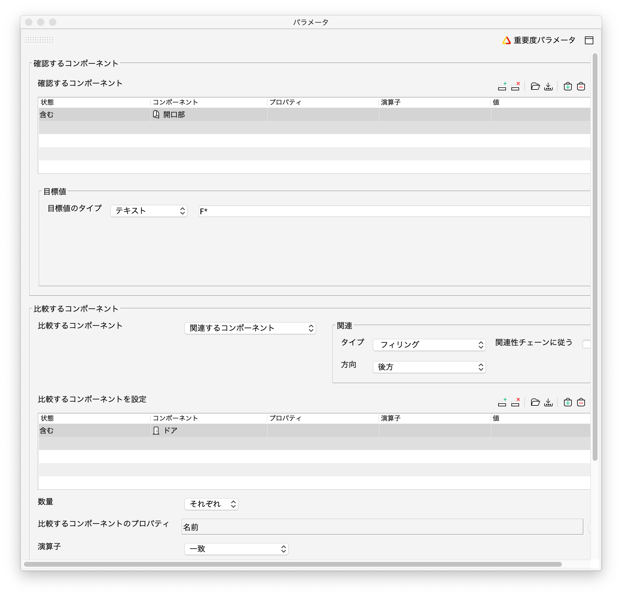Remove selection basket icon above the 開口部 table

(581, 86)
